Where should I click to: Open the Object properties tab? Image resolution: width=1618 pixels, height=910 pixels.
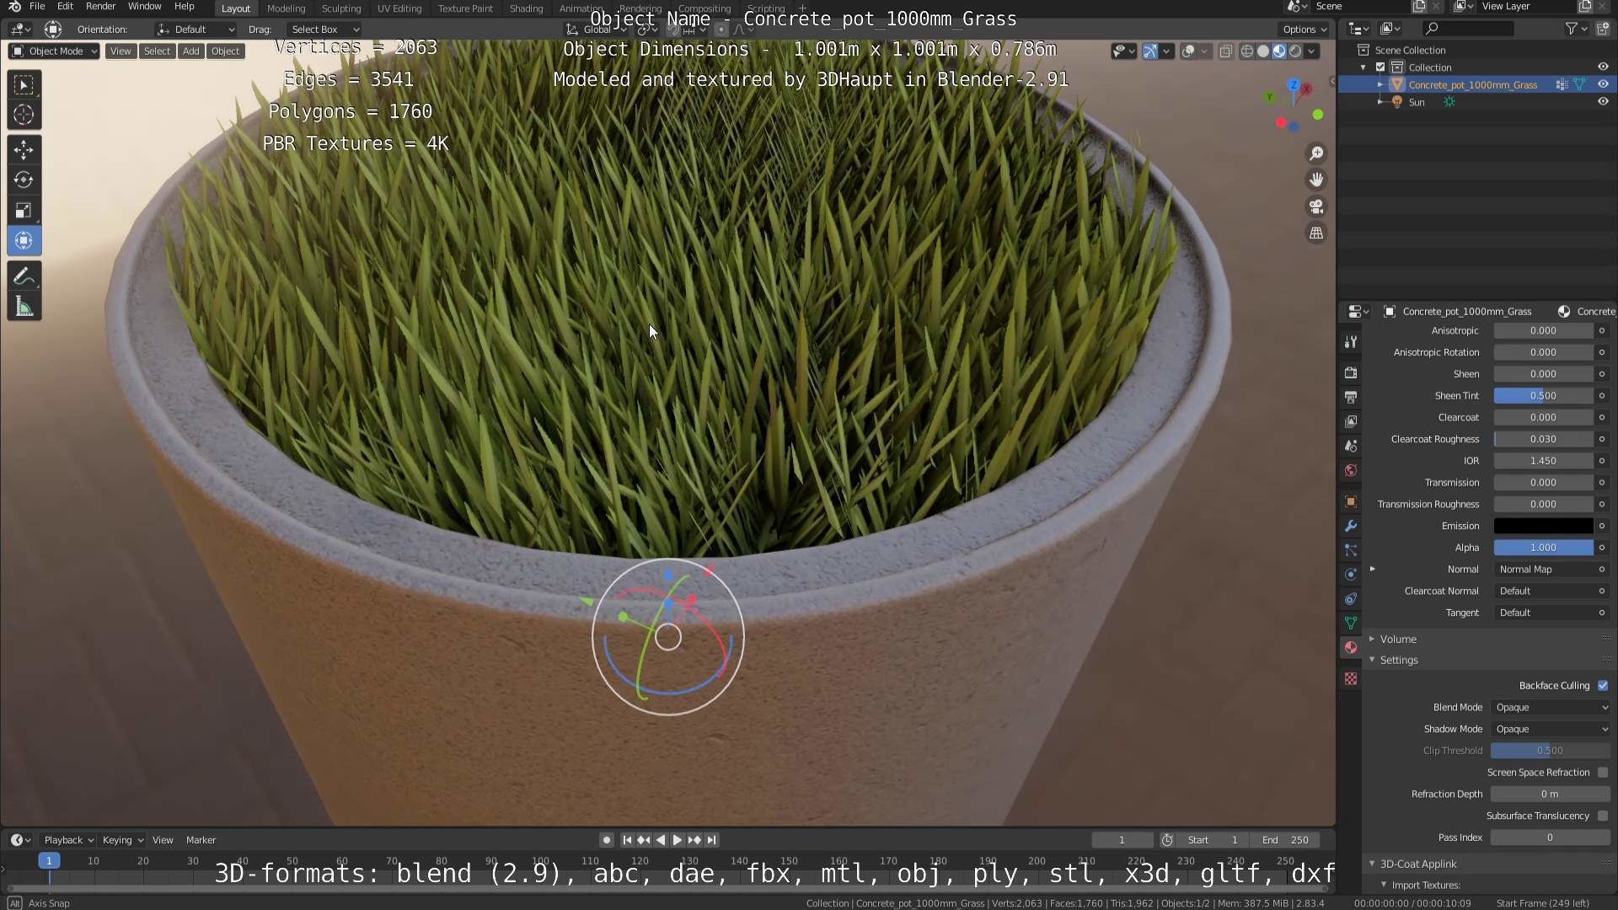click(x=1351, y=501)
